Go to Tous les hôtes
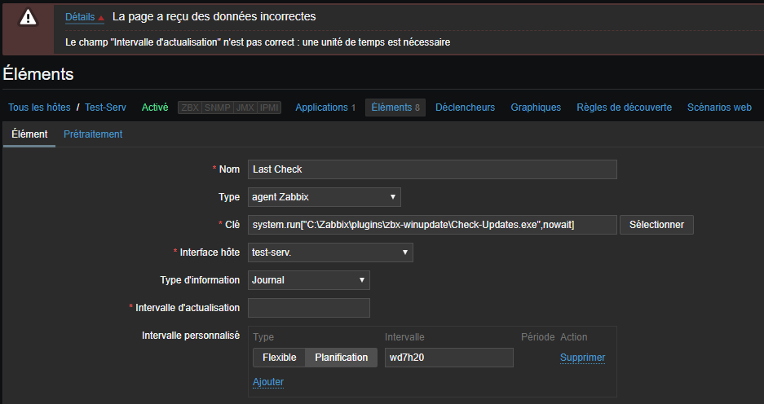The width and height of the screenshot is (764, 404). (39, 108)
